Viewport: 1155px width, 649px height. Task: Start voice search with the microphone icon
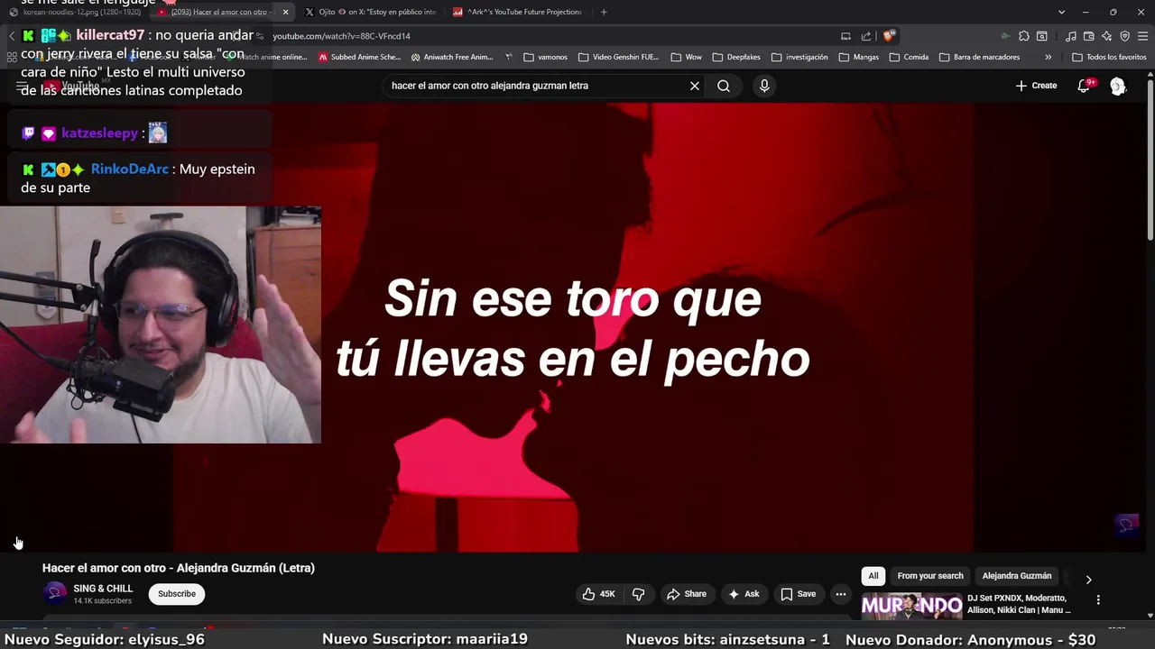pyautogui.click(x=764, y=86)
